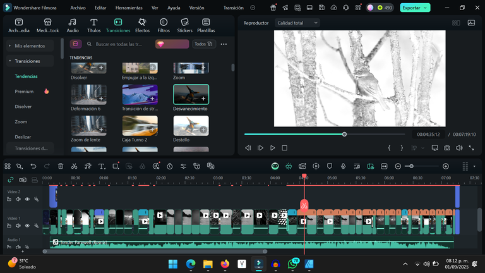485x273 pixels.
Task: Open Microsoft Edge from taskbar
Action: [x=191, y=264]
